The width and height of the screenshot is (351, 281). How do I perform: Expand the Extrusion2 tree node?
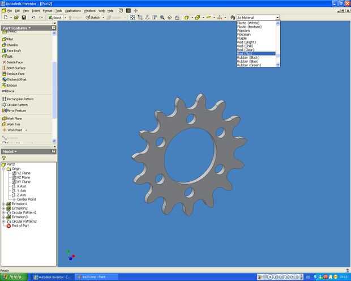pos(3,208)
